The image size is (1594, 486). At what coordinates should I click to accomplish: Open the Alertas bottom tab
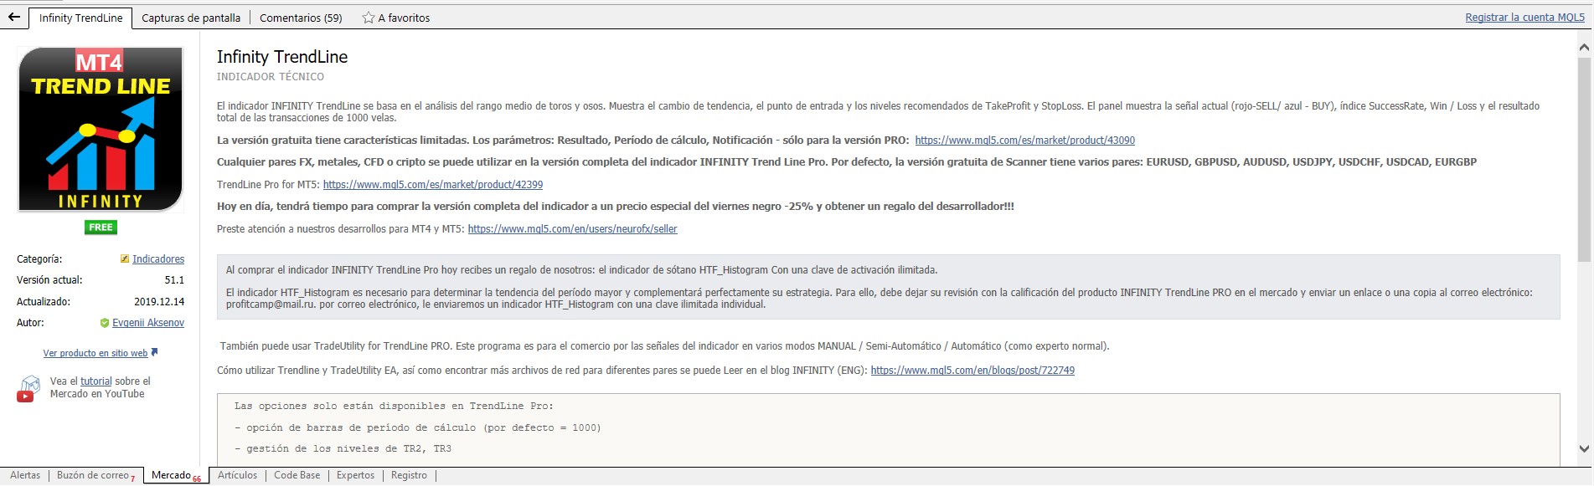[25, 475]
